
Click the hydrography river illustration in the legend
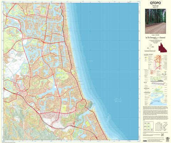[158, 99]
